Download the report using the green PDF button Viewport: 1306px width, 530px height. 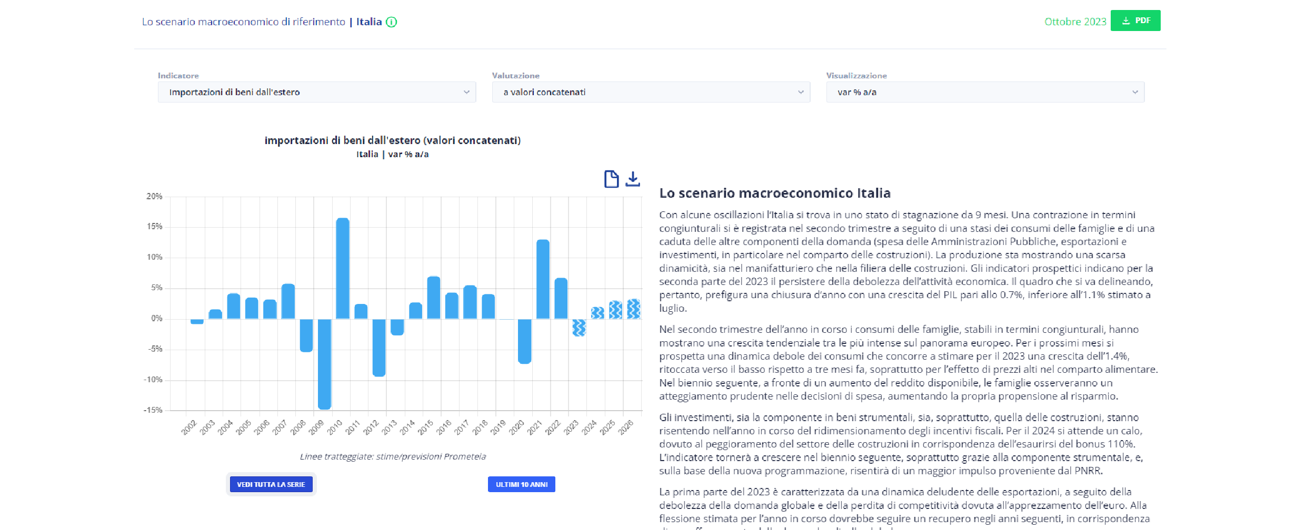[1136, 21]
